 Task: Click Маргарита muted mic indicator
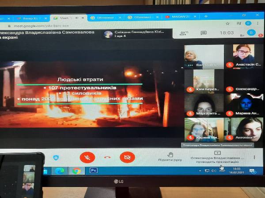190,114
